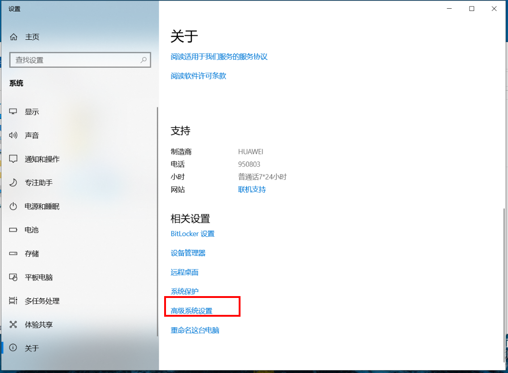Viewport: 508px width, 373px height.
Task: Open 设备管理器 link
Action: point(188,253)
